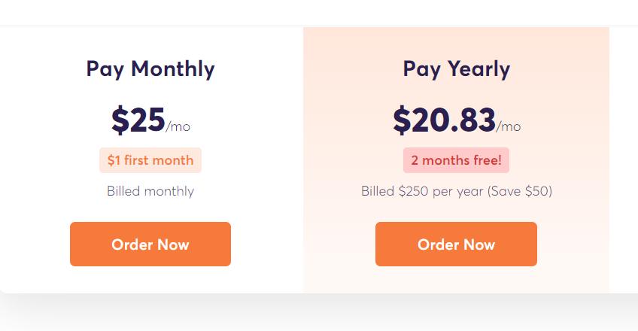The height and width of the screenshot is (331, 638).
Task: Click Order Now under Pay Monthly
Action: coord(150,244)
